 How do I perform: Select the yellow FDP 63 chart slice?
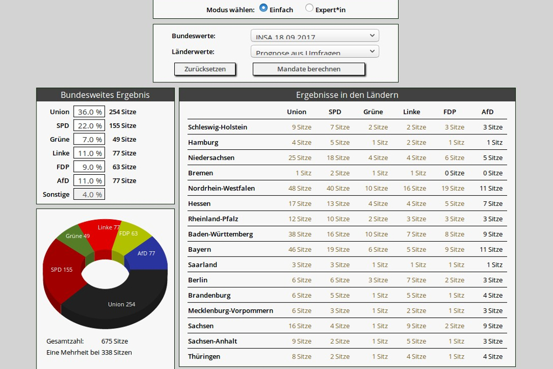129,235
